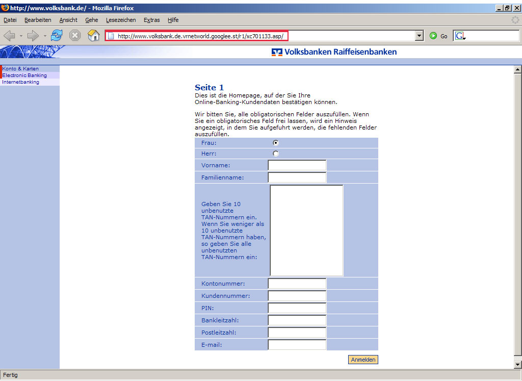Click the "E-mail:" label
Image resolution: width=522 pixels, height=381 pixels.
point(212,345)
